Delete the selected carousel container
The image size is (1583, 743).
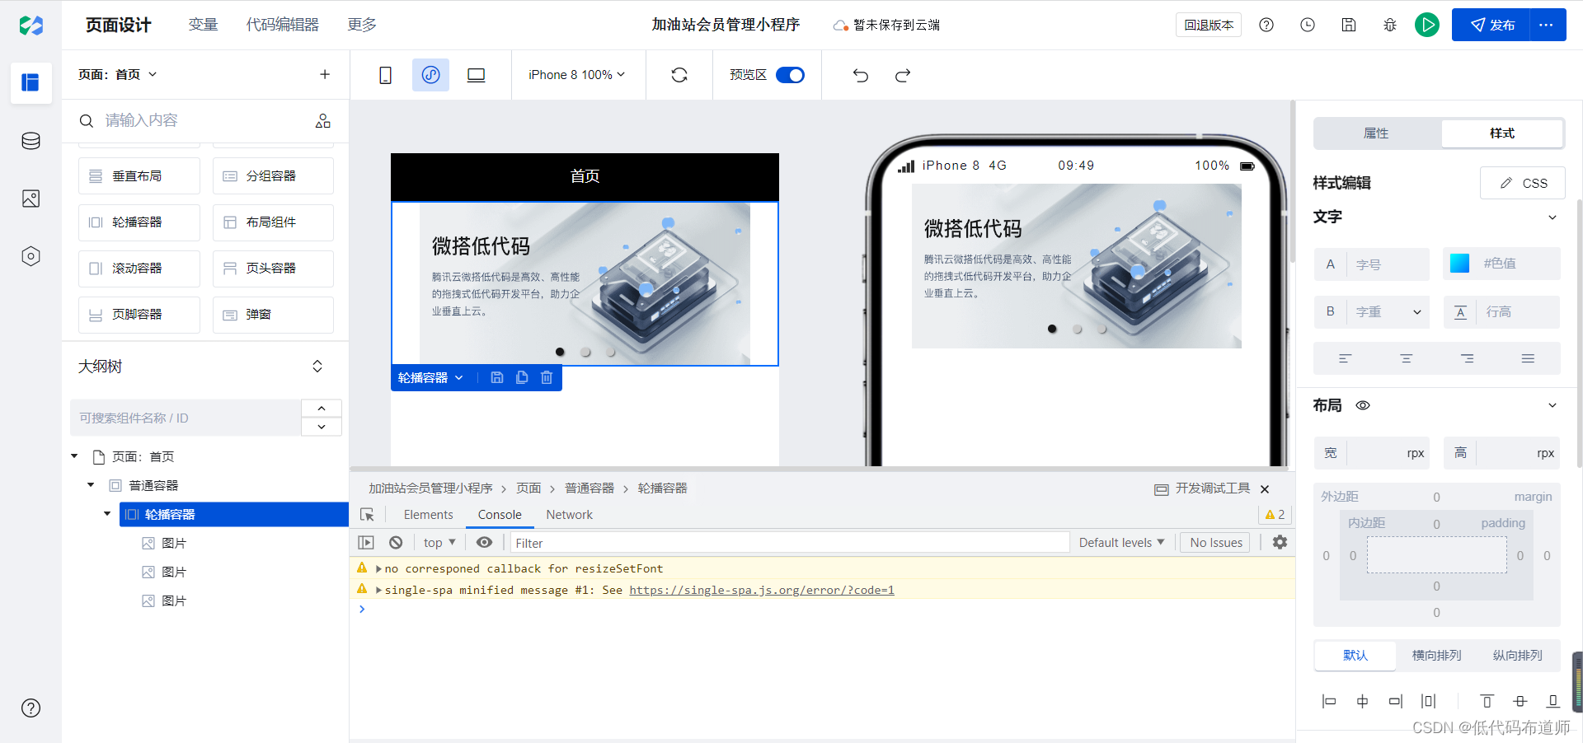pos(547,377)
